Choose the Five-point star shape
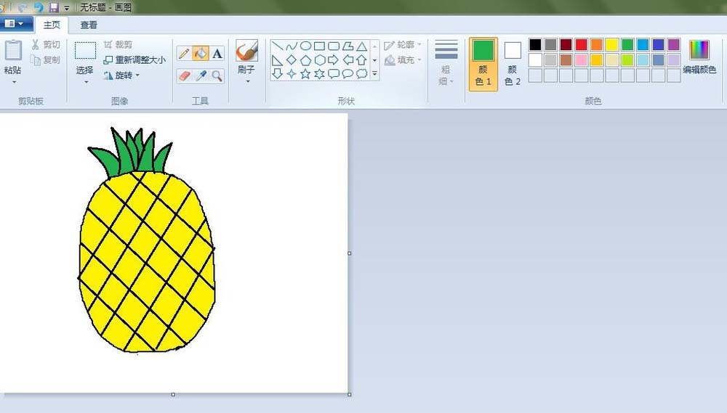This screenshot has height=413, width=727. pos(305,73)
